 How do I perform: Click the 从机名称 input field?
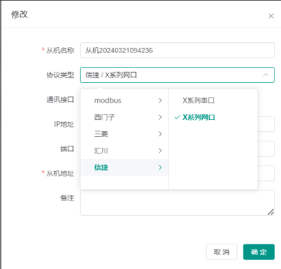pyautogui.click(x=177, y=50)
